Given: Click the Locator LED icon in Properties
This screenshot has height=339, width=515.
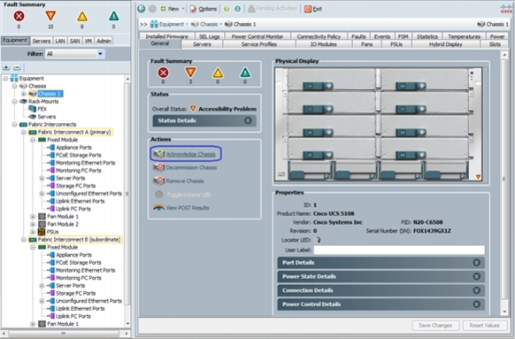Looking at the screenshot, I should point(318,240).
